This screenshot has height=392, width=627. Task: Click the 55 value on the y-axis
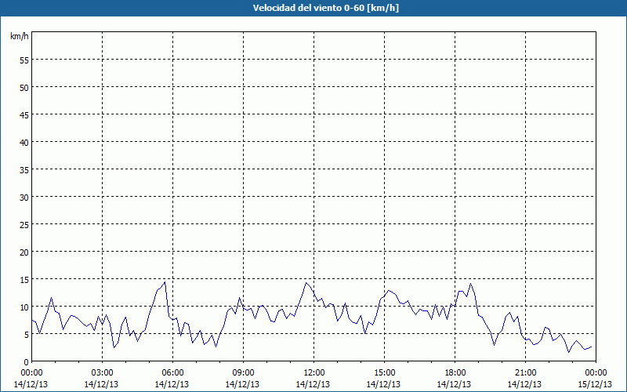click(x=24, y=60)
